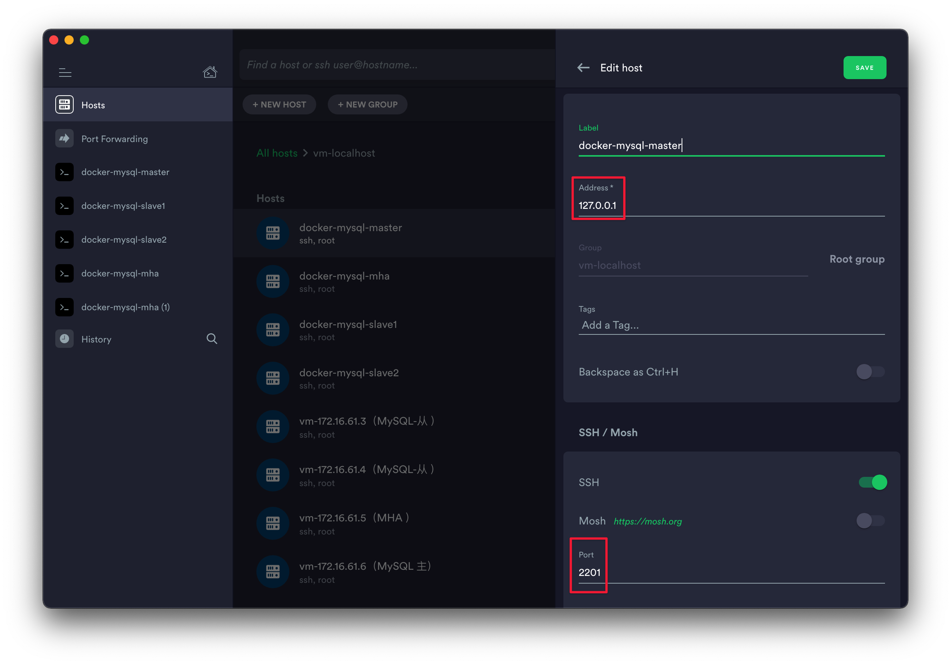Open docker-mysql-slave1 terminal icon in sidebar

(x=64, y=206)
